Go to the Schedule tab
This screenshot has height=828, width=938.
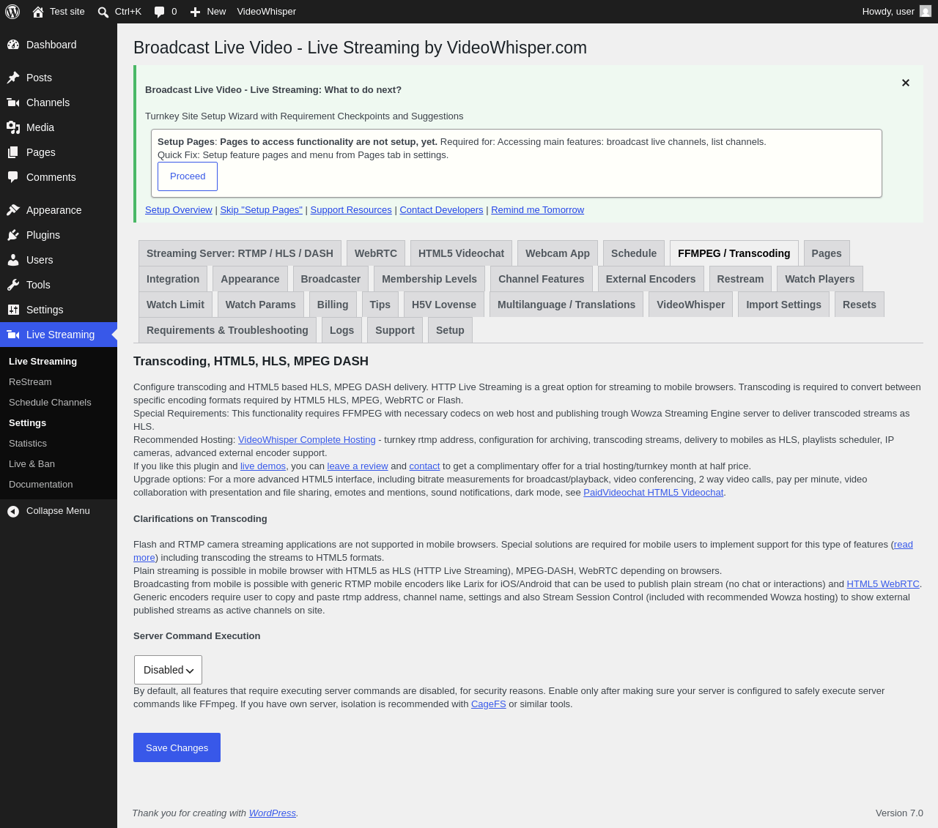coord(634,253)
